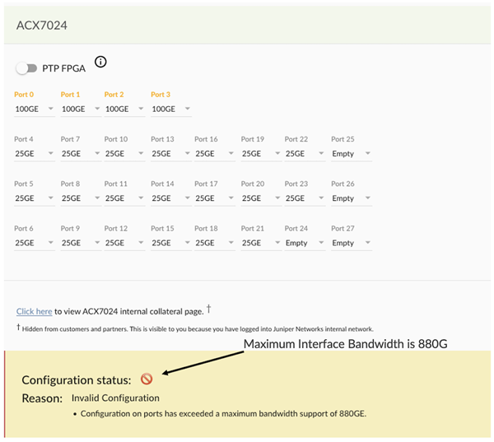The image size is (494, 442).
Task: Expand the Port 27 dropdown
Action: (351, 243)
